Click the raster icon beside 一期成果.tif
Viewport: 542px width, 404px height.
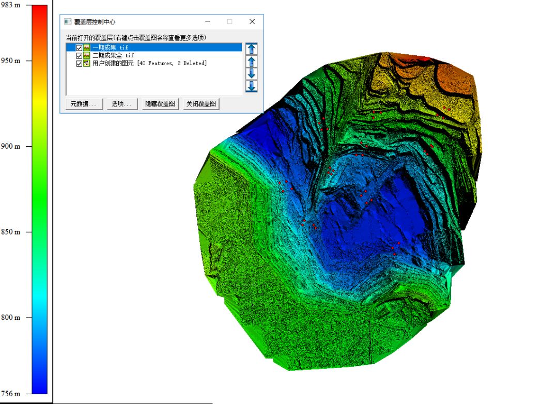[x=87, y=48]
